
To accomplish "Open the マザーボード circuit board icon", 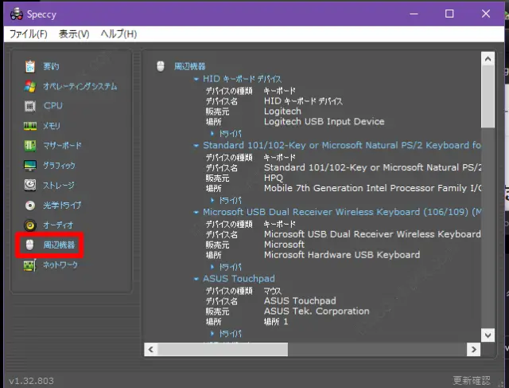I will click(x=30, y=146).
